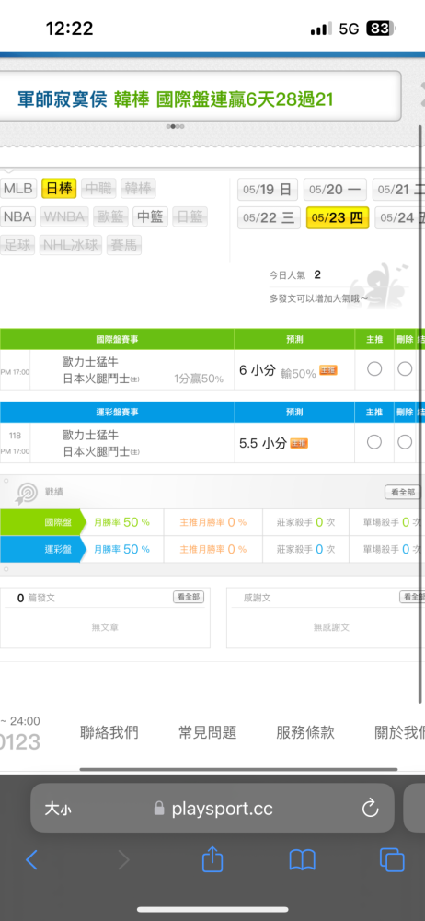Select 主推 radio for 國際盤 game
Viewport: 425px width, 921px height.
click(373, 369)
